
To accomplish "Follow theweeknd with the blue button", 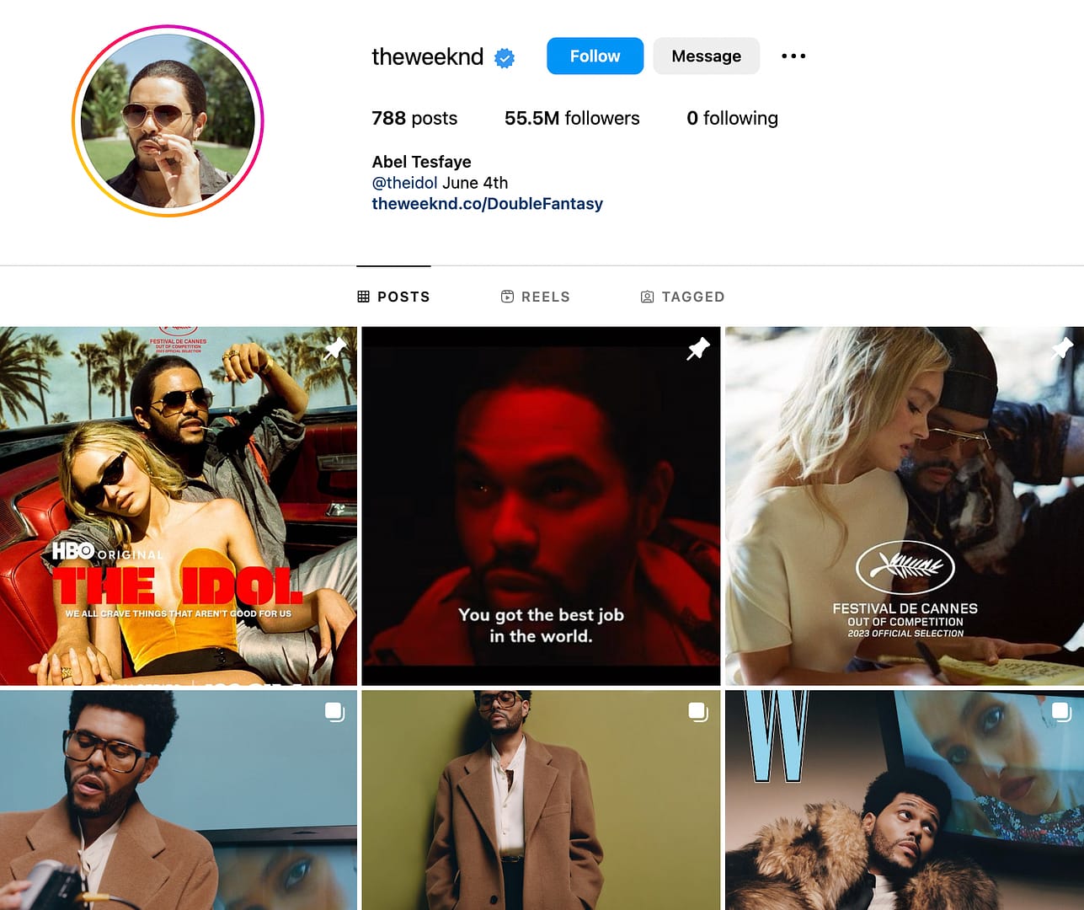I will (x=595, y=56).
